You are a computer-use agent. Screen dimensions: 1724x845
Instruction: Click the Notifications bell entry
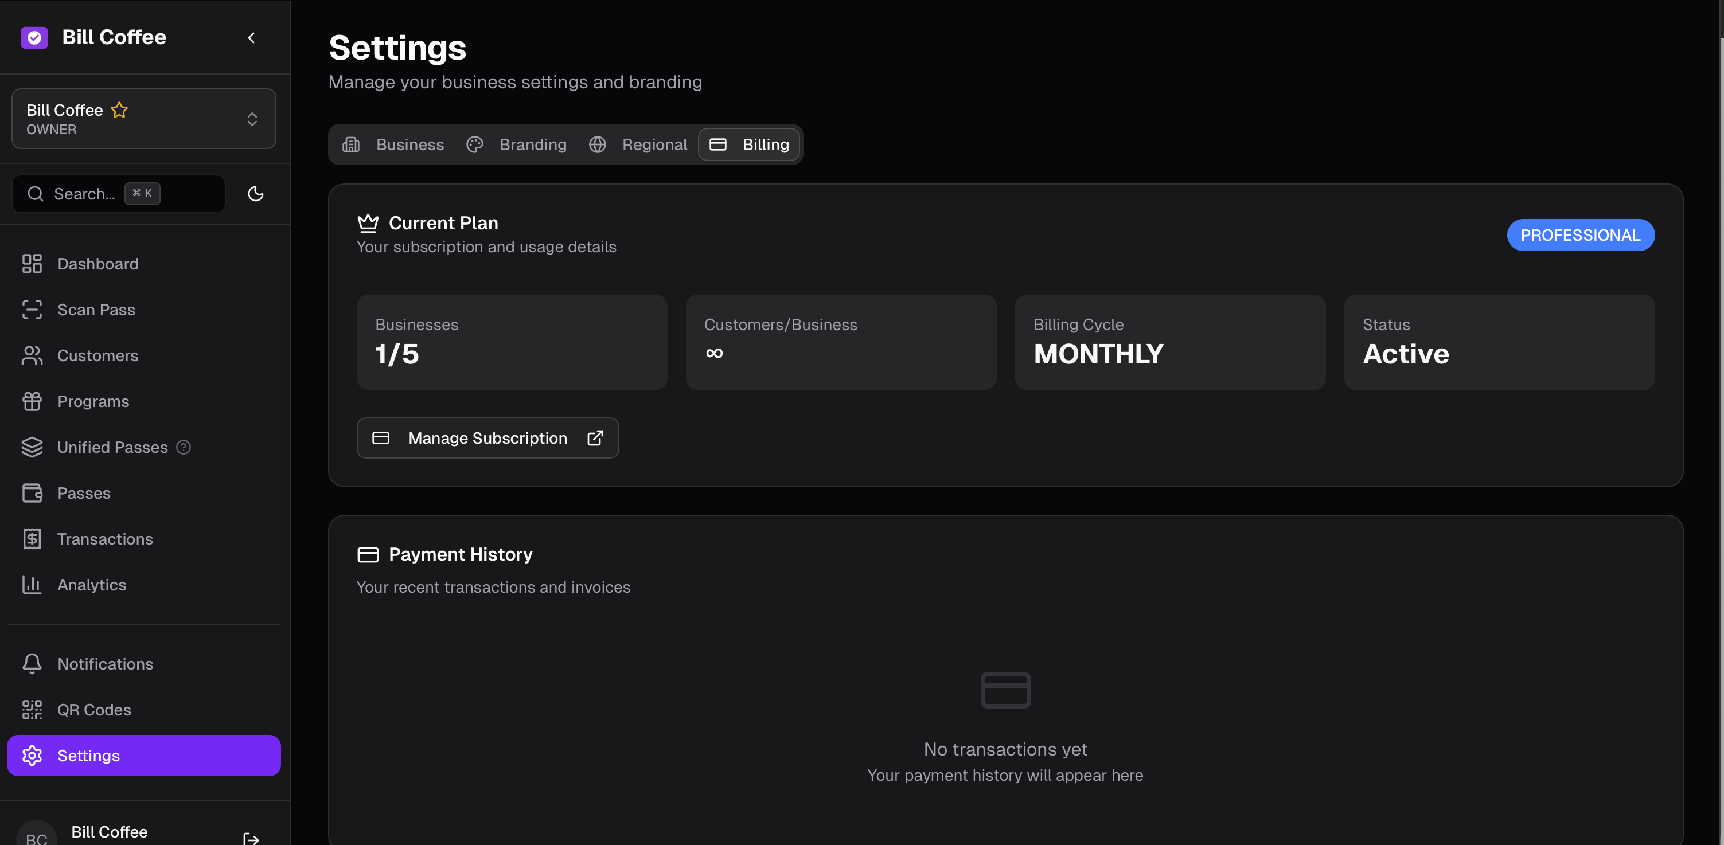105,663
